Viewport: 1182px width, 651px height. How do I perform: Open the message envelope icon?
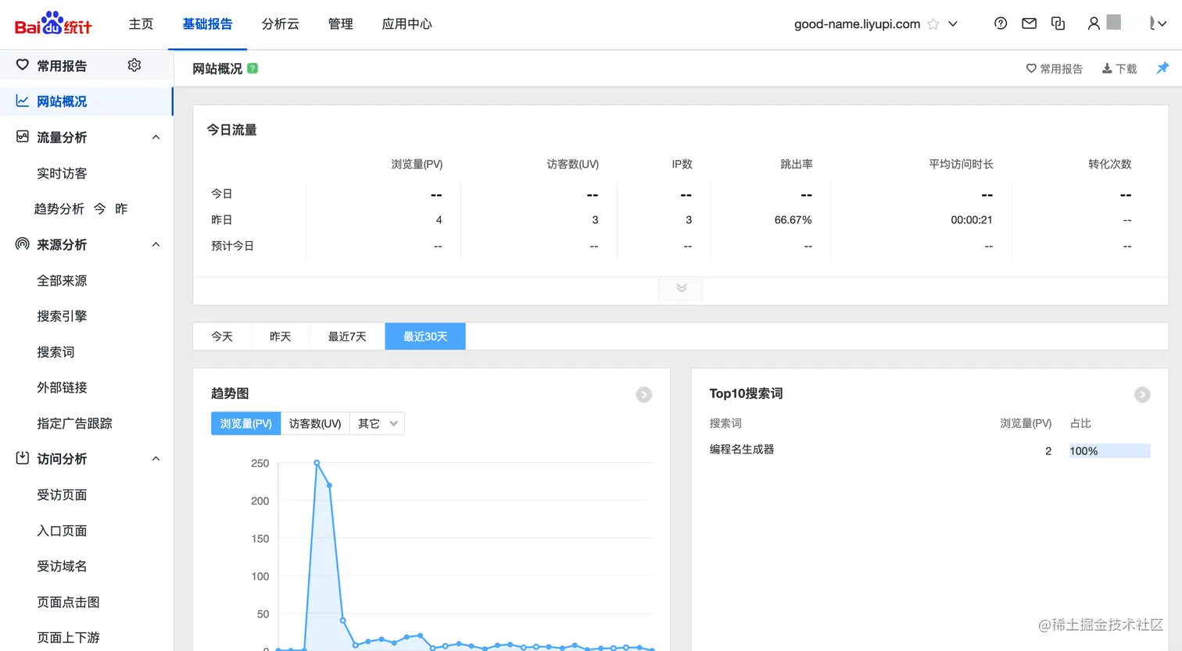(1029, 23)
